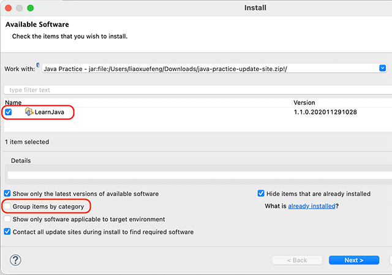Expand the Work with dropdown arrow
Image resolution: width=392 pixels, height=275 pixels.
coord(382,68)
